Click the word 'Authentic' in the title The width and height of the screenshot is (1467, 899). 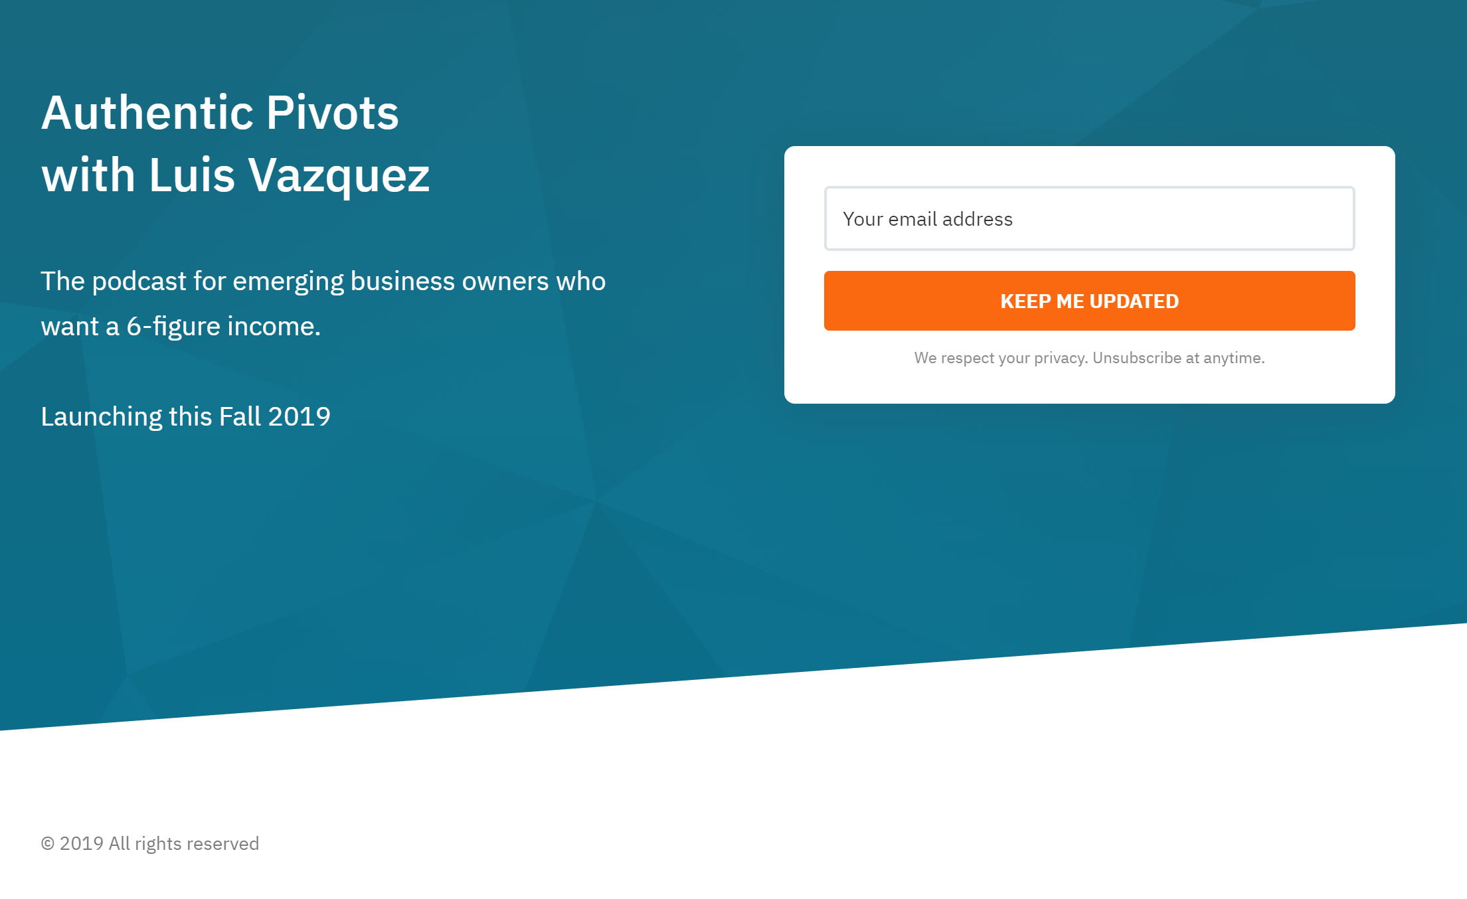click(148, 113)
